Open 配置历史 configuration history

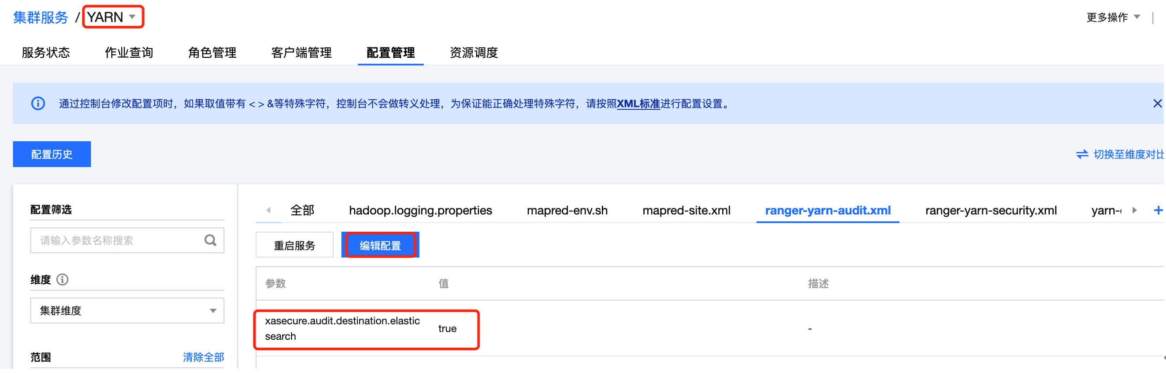(x=52, y=155)
